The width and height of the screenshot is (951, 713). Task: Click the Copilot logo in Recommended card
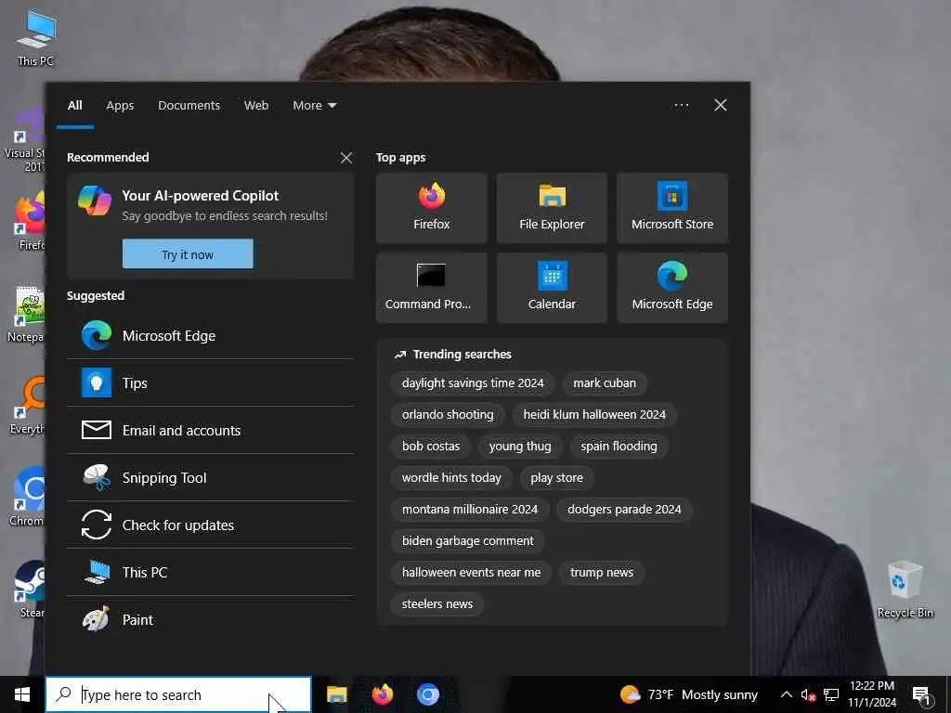[x=95, y=201]
